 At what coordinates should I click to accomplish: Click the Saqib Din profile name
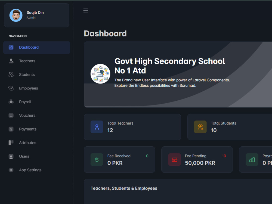35,13
